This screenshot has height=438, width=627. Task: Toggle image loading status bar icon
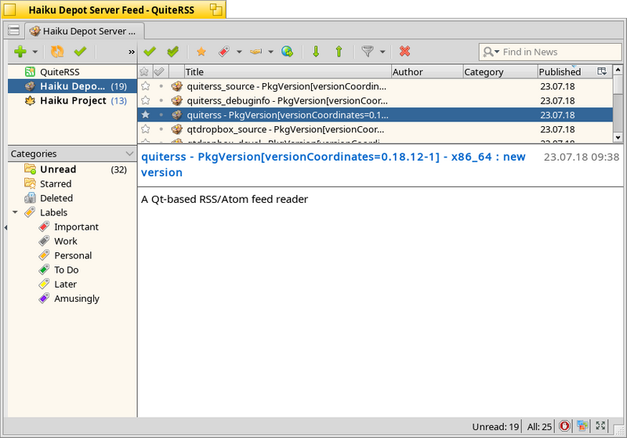[x=582, y=426]
